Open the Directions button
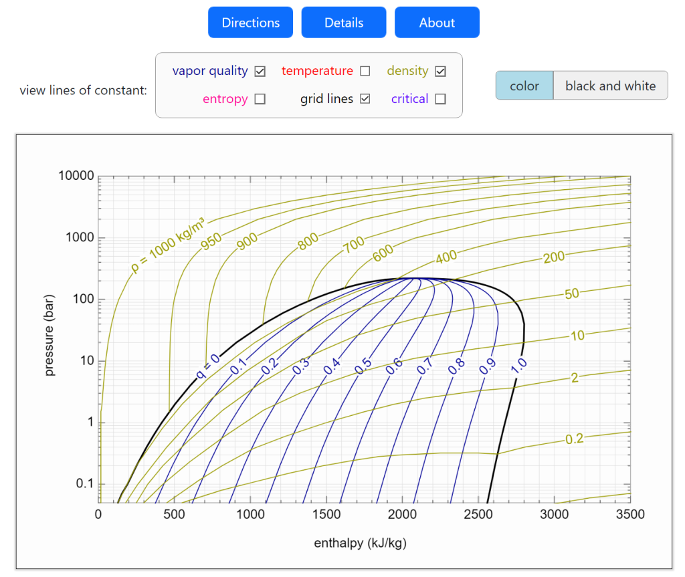685x577 pixels. coord(250,23)
